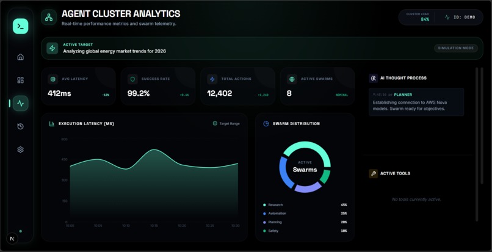
Task: Click the Avg Latency chip icon
Action: pyautogui.click(x=52, y=79)
